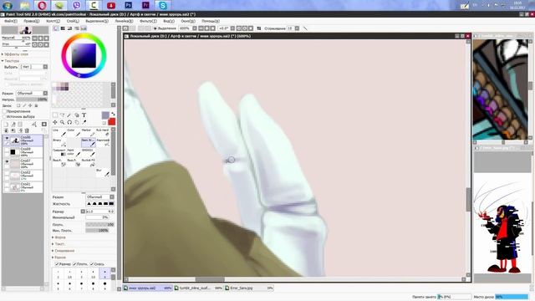This screenshot has width=535, height=301.
Task: Adjust the layer opacity Непроз. slider
Action: pyautogui.click(x=32, y=99)
